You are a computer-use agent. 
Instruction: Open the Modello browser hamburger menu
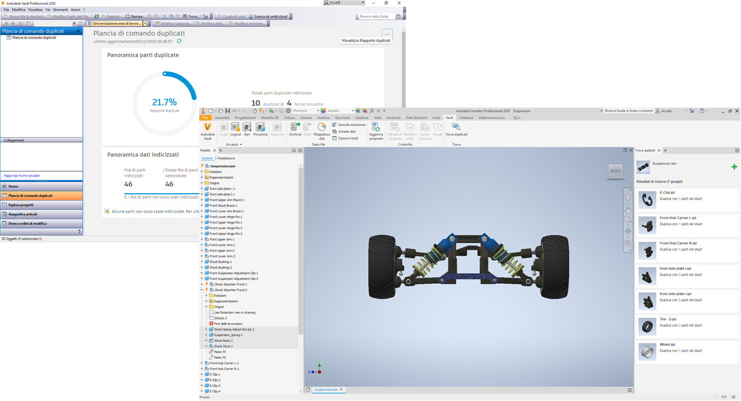[x=300, y=150]
